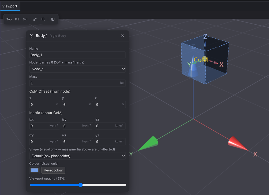Close the Body_1 properties panel

[122, 36]
